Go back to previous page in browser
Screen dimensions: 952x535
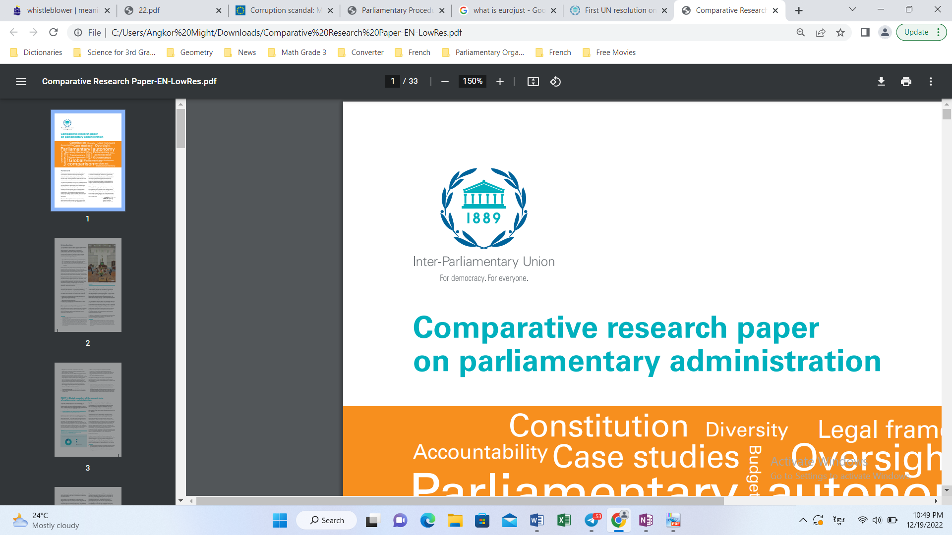click(13, 32)
